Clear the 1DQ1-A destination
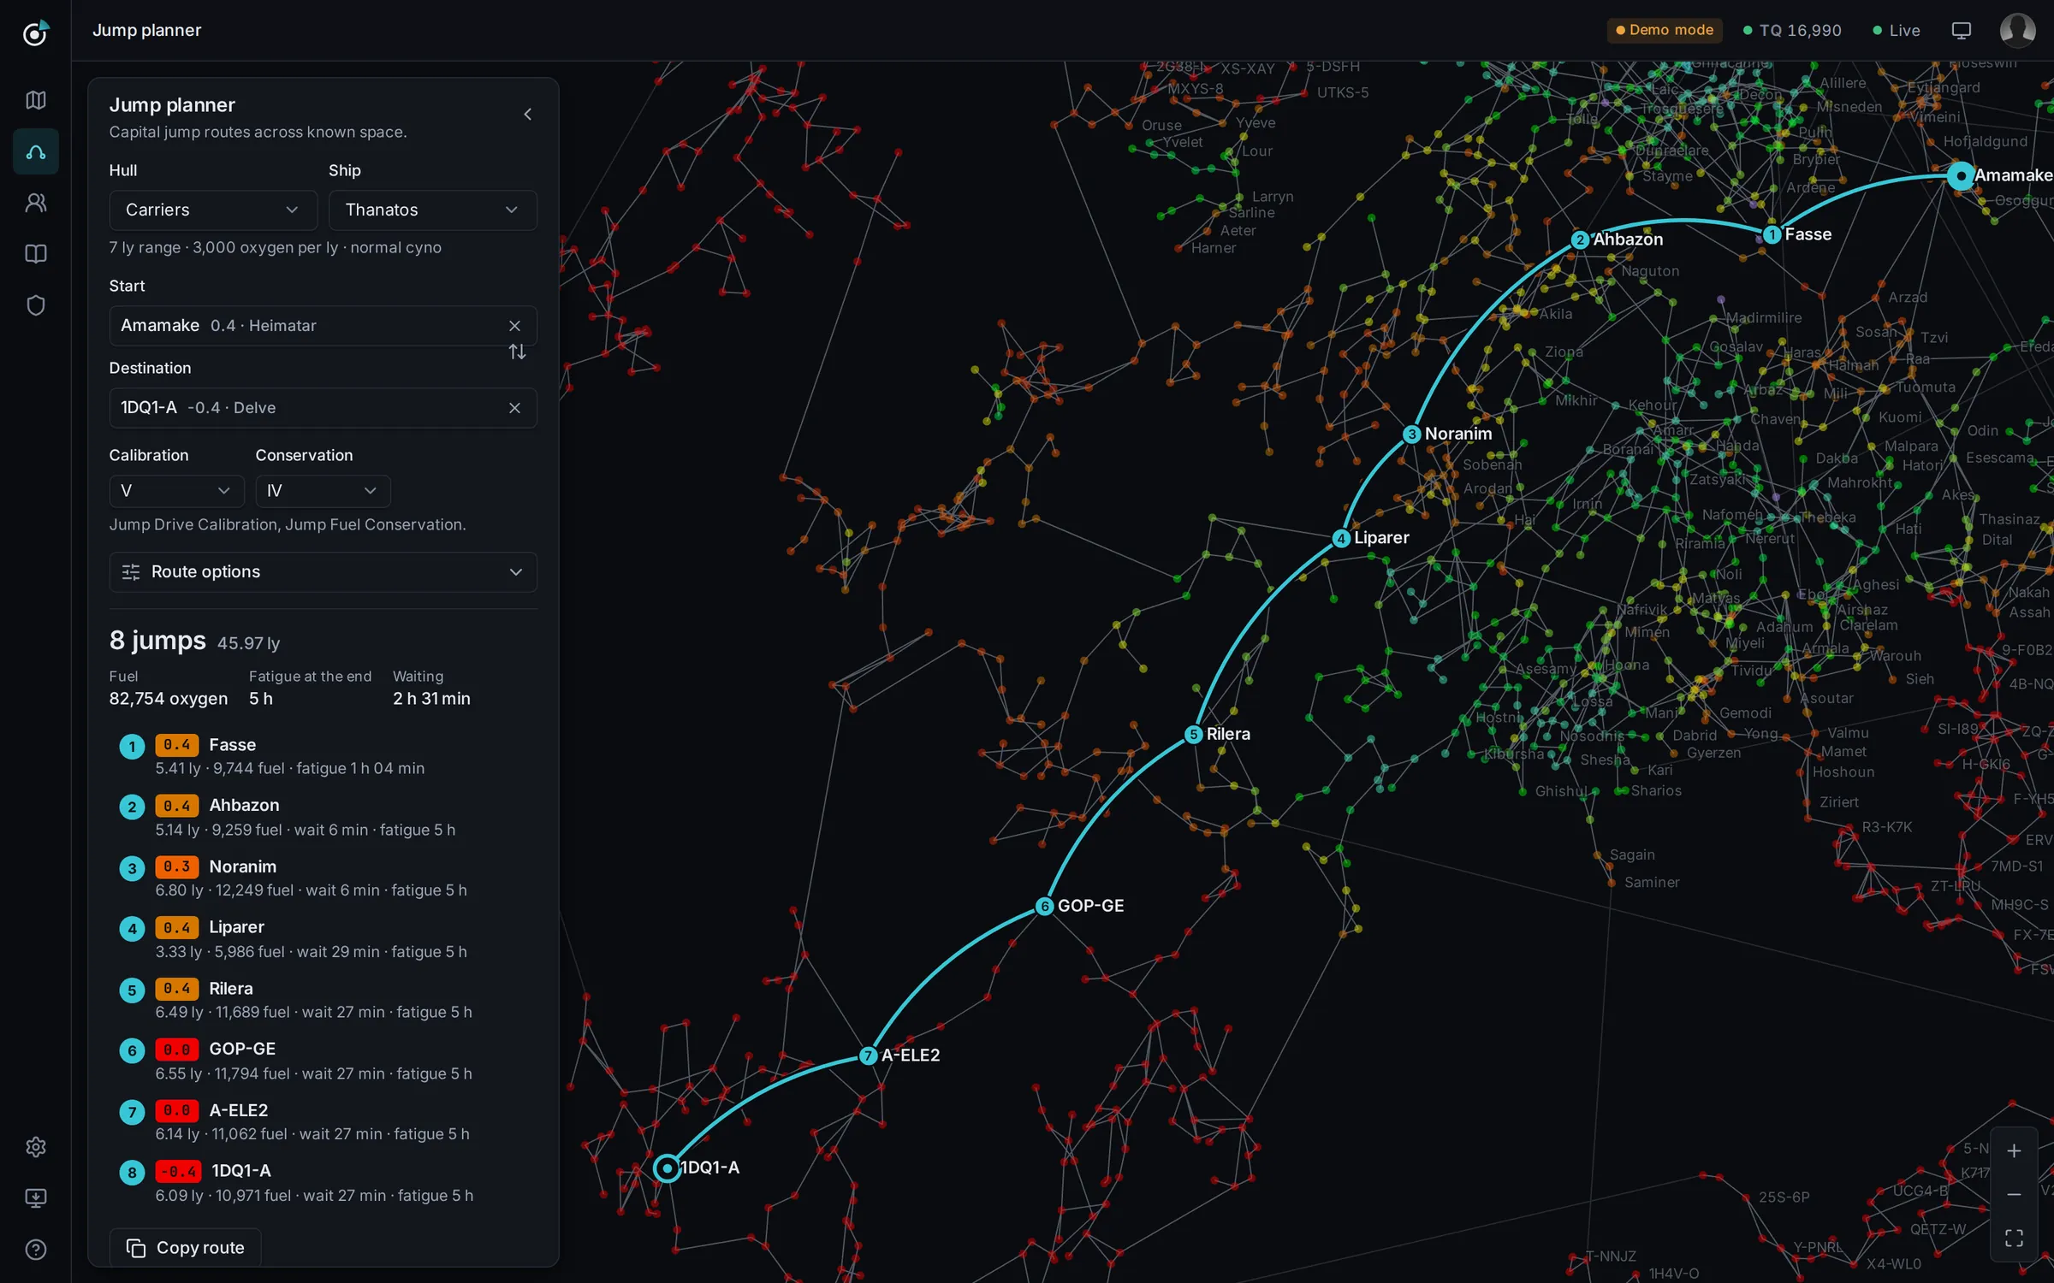Screen dimensions: 2054x1283 click(514, 408)
